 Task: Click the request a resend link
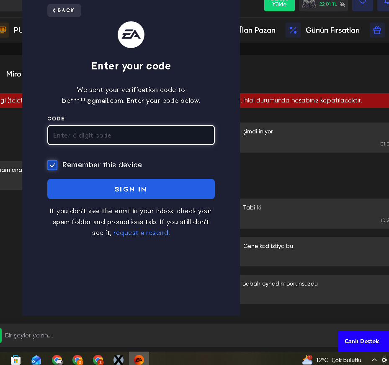141,233
